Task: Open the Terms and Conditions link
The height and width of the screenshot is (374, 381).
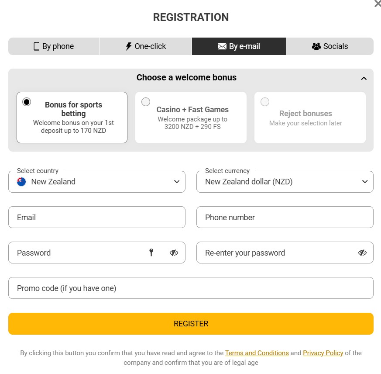Action: [x=257, y=353]
